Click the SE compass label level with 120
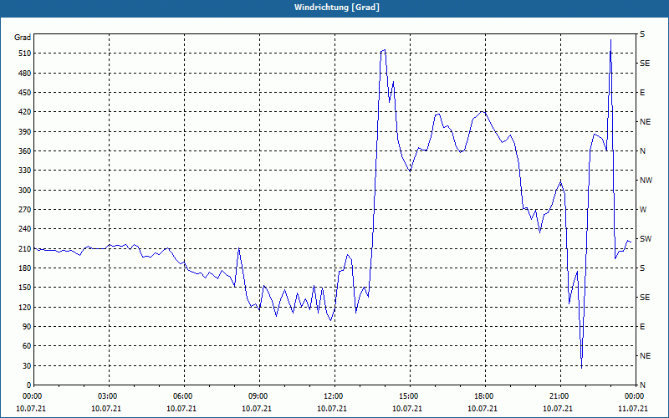The height and width of the screenshot is (418, 669). tap(645, 298)
